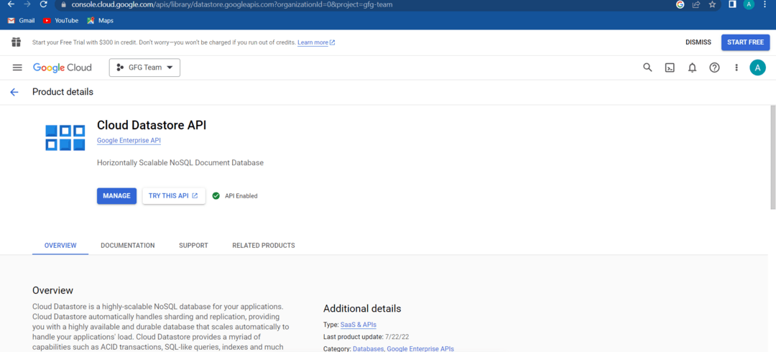This screenshot has height=352, width=776.
Task: Select the OVERVIEW tab
Action: [60, 246]
